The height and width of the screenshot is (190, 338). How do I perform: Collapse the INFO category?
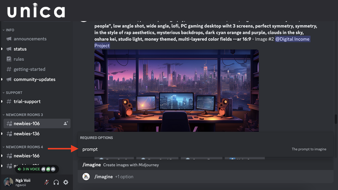pos(8,30)
